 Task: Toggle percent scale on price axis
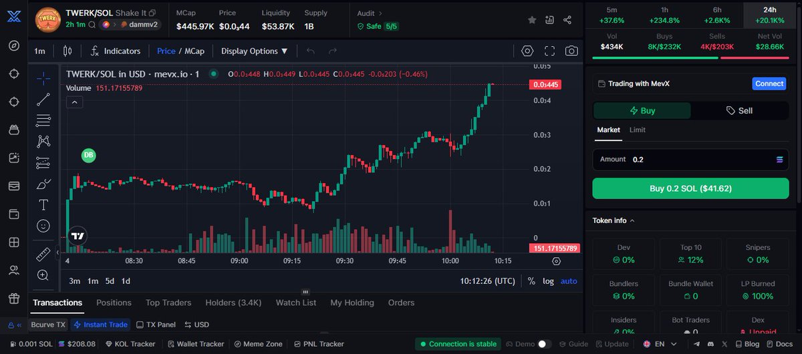tap(531, 281)
